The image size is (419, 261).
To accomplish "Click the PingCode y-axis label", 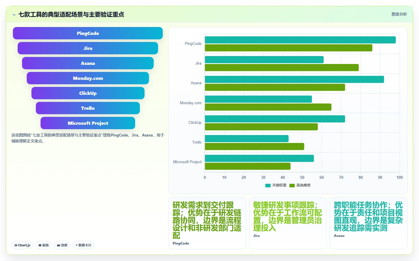I will pos(193,43).
